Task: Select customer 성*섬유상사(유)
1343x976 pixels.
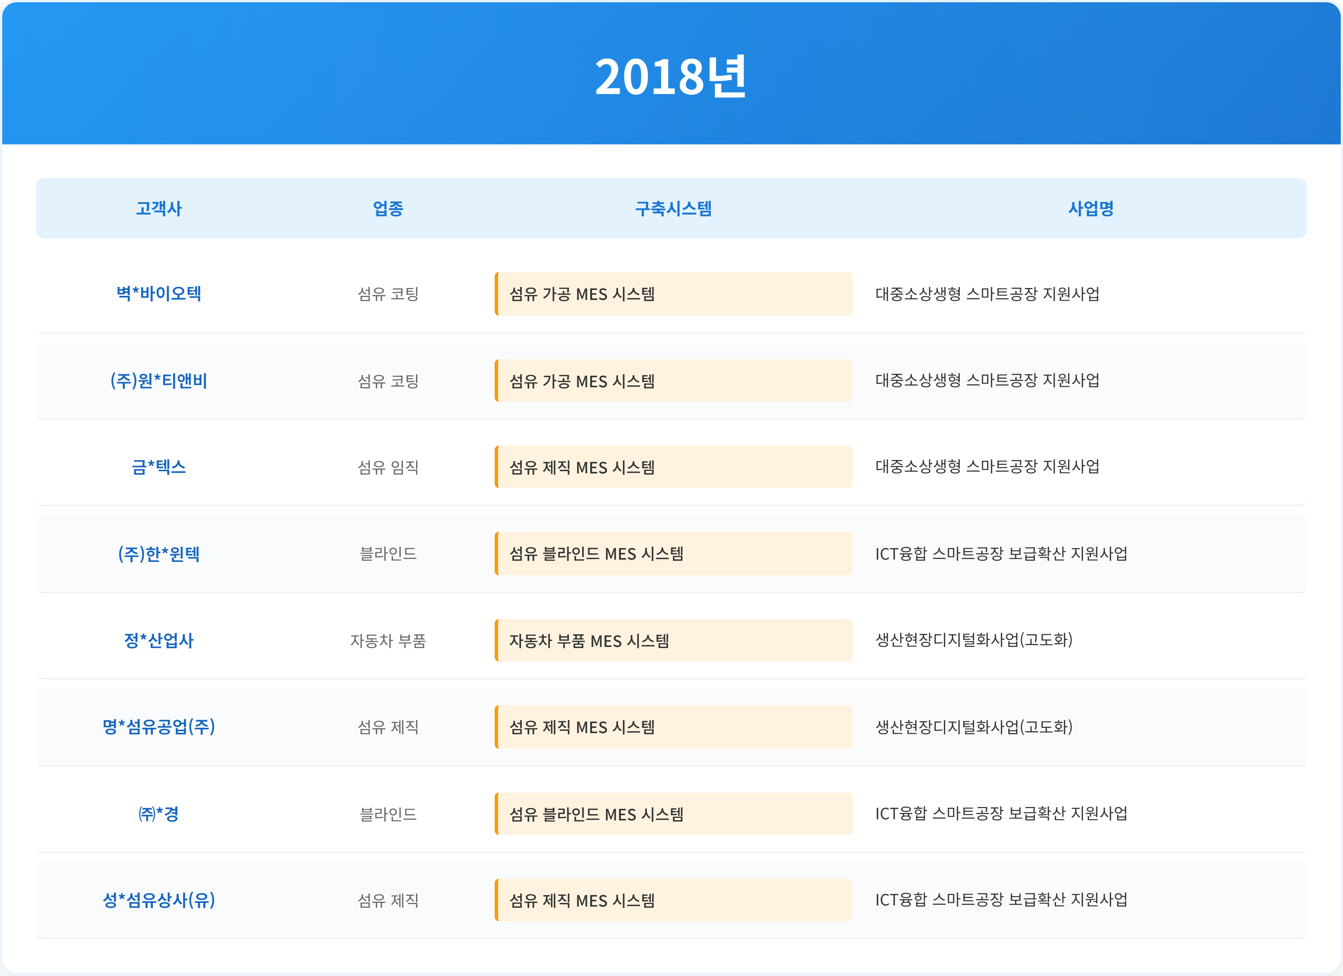Action: (159, 900)
